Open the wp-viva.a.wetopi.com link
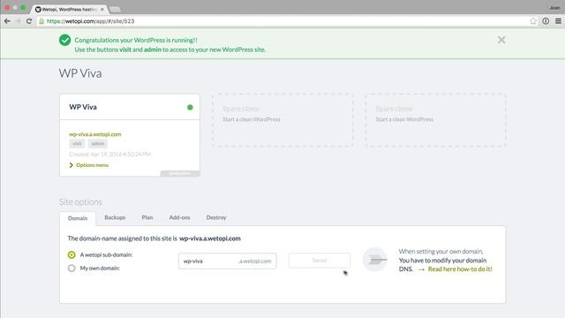This screenshot has height=318, width=565. (x=95, y=134)
